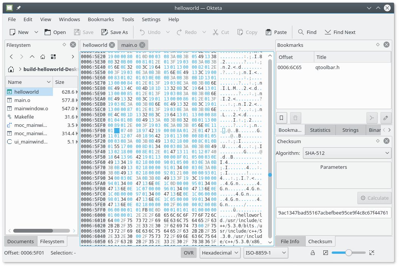Screen dimensions: 399x267
Task: Click the hex view vertical scrollbar
Action: pyautogui.click(x=270, y=149)
